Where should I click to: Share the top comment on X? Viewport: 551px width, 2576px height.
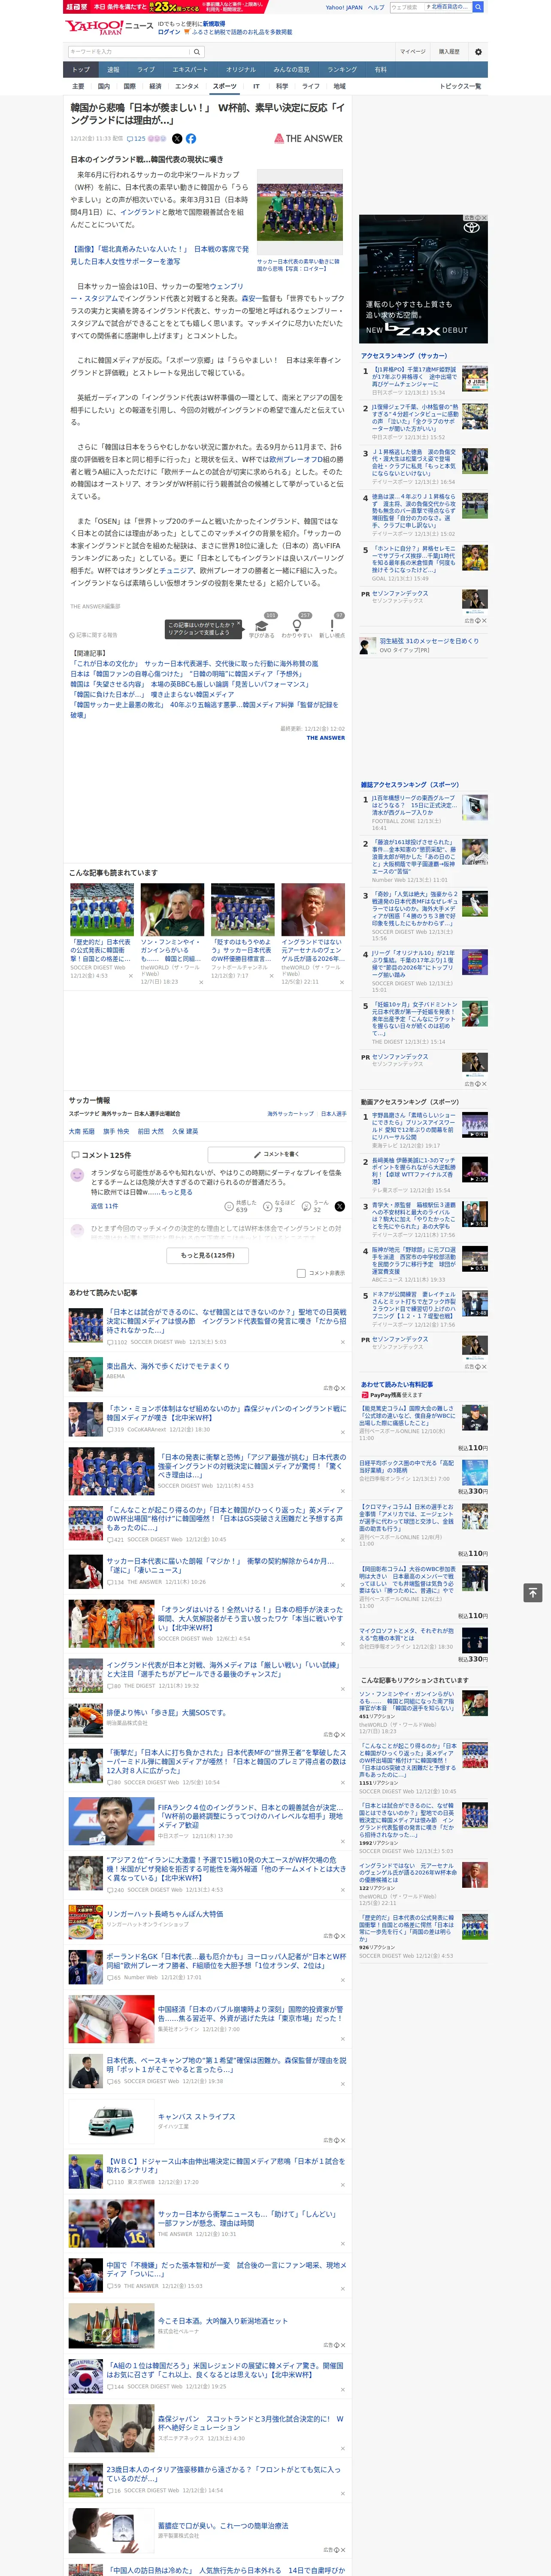[x=339, y=1206]
